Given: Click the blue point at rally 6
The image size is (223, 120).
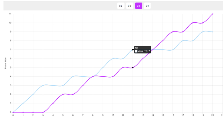Looking at the screenshot, I should [x=73, y=76].
